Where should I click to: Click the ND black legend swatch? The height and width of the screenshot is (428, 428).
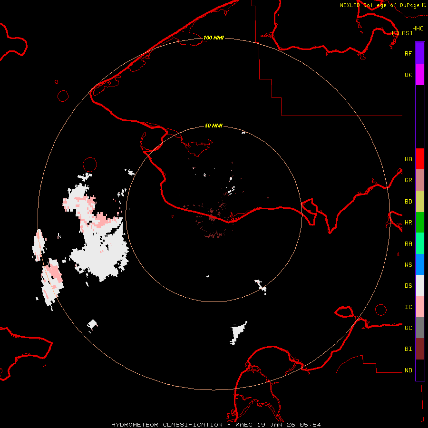coord(420,370)
